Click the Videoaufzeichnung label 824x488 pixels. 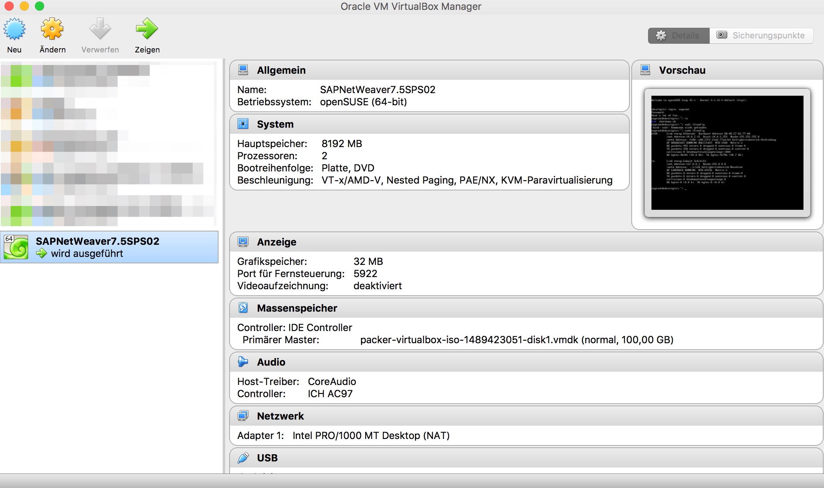pyautogui.click(x=283, y=286)
